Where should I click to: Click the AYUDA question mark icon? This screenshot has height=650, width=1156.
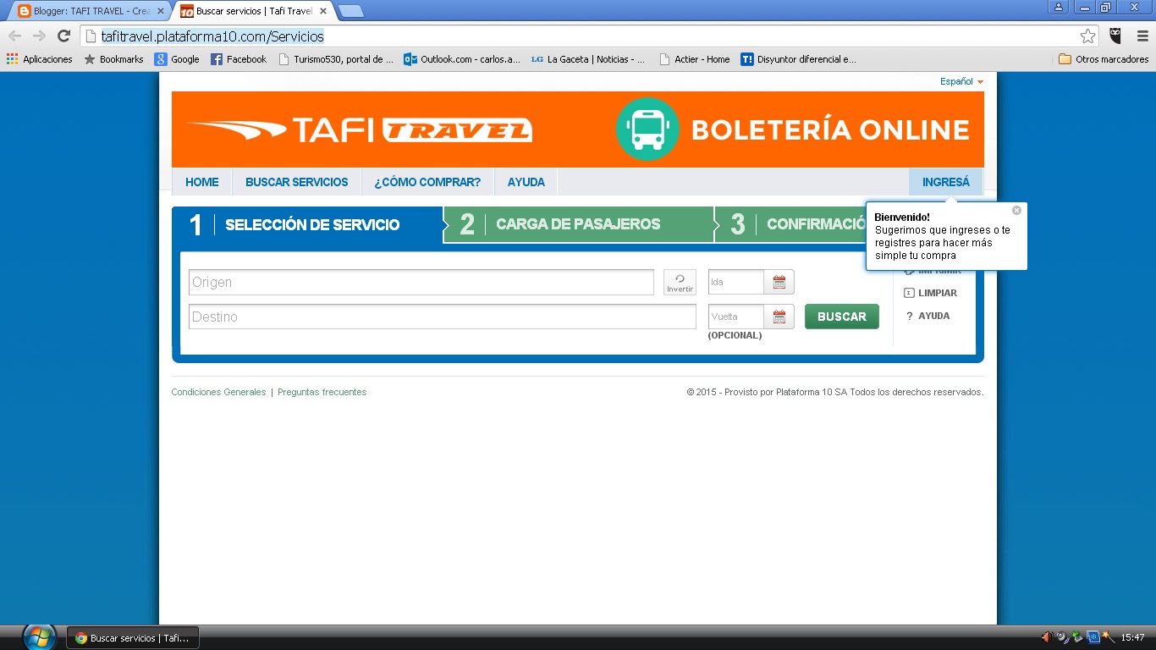click(909, 315)
